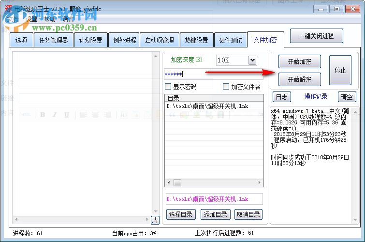Image resolution: width=365 pixels, height=242 pixels.
Task: Enable the 加密文件名 checkbox
Action: pos(226,87)
